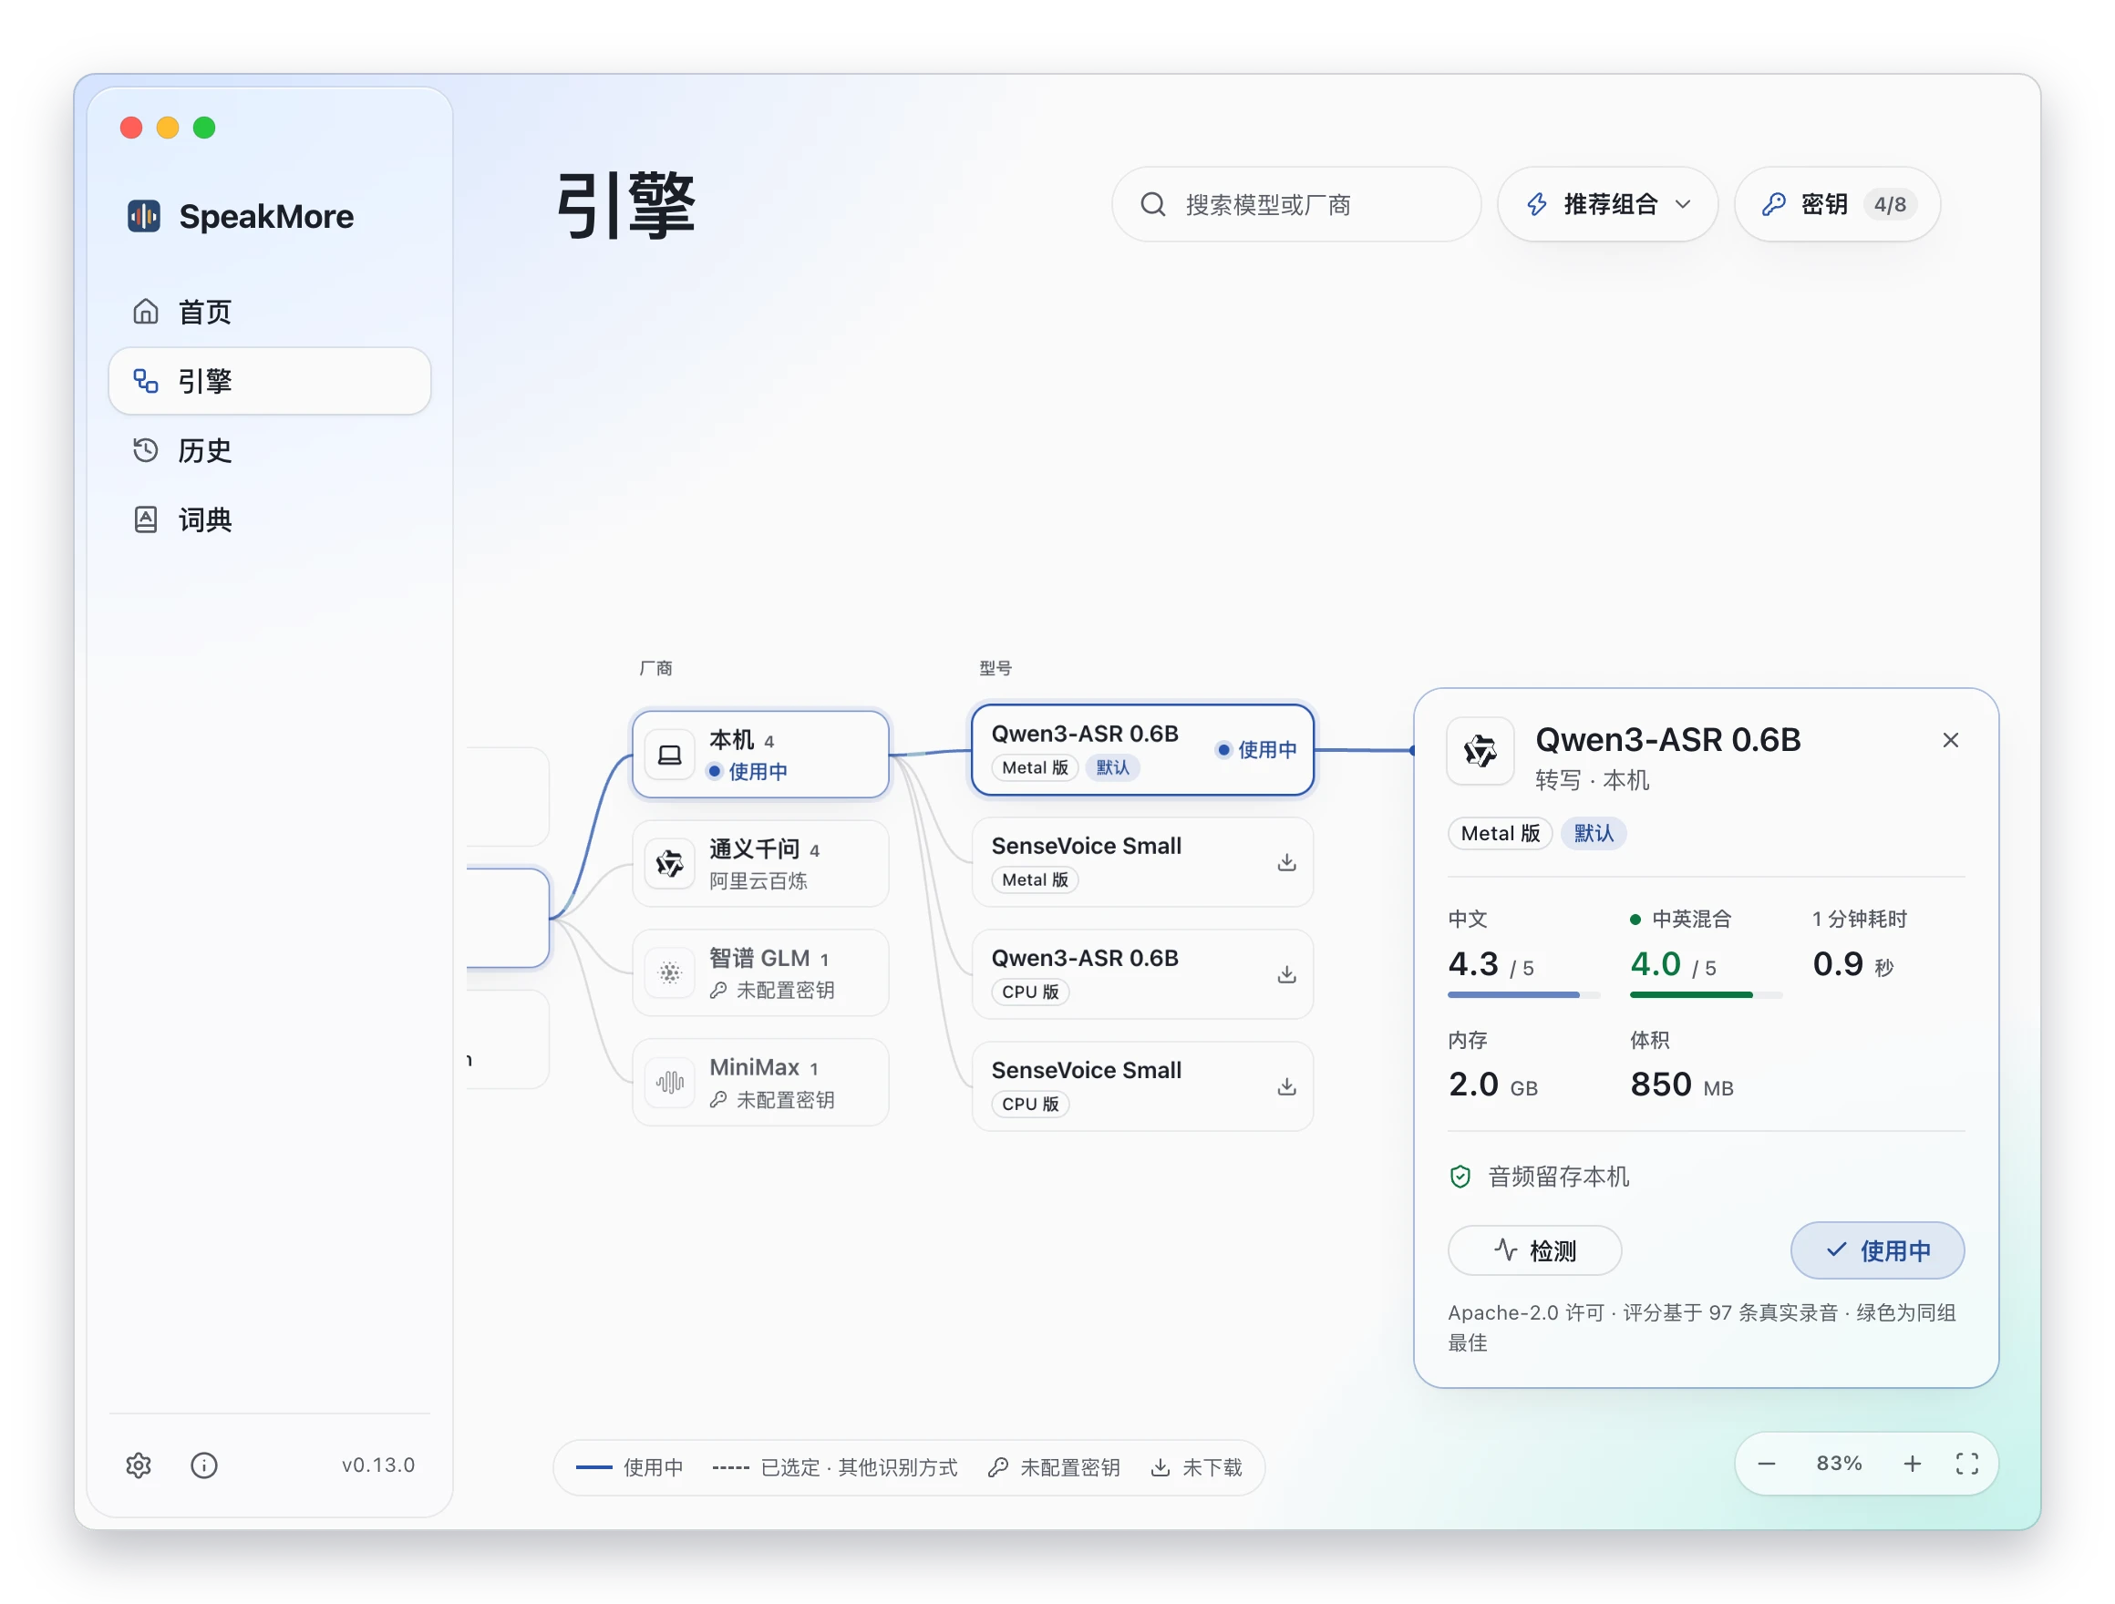Click the 通义千问 logo icon
Image resolution: width=2115 pixels, height=1604 pixels.
669,863
